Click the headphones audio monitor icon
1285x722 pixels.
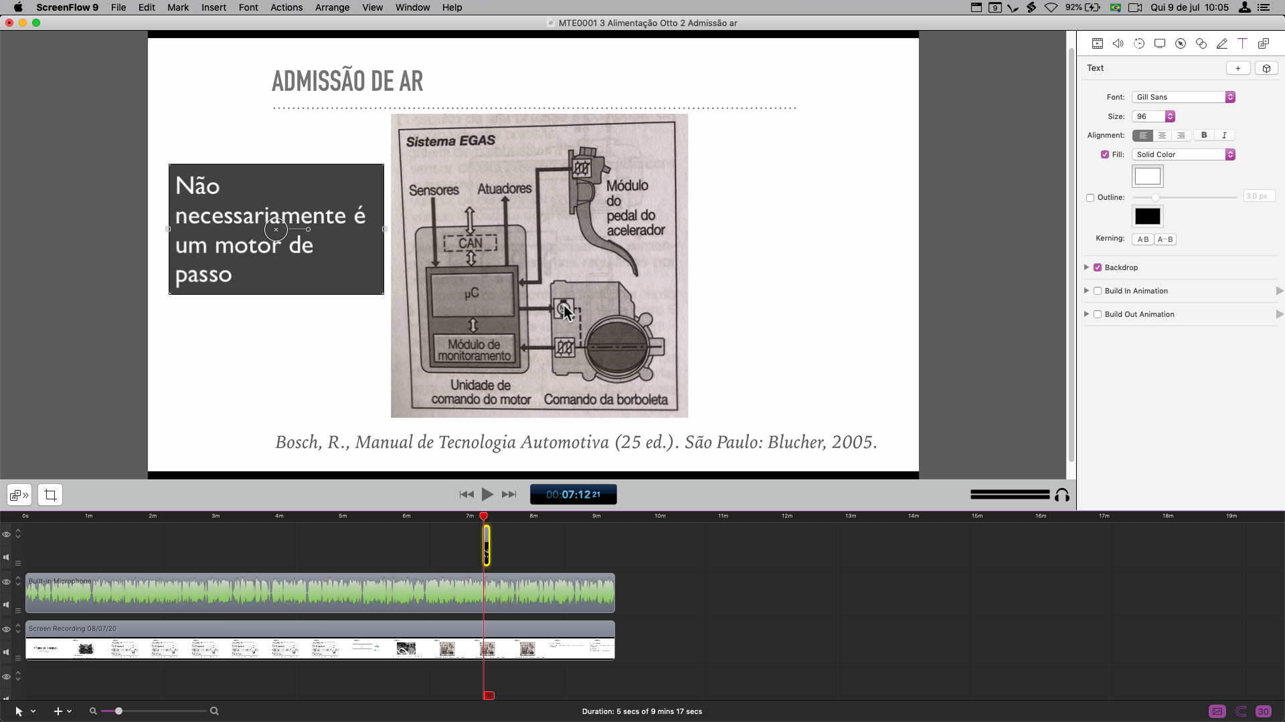tap(1062, 495)
